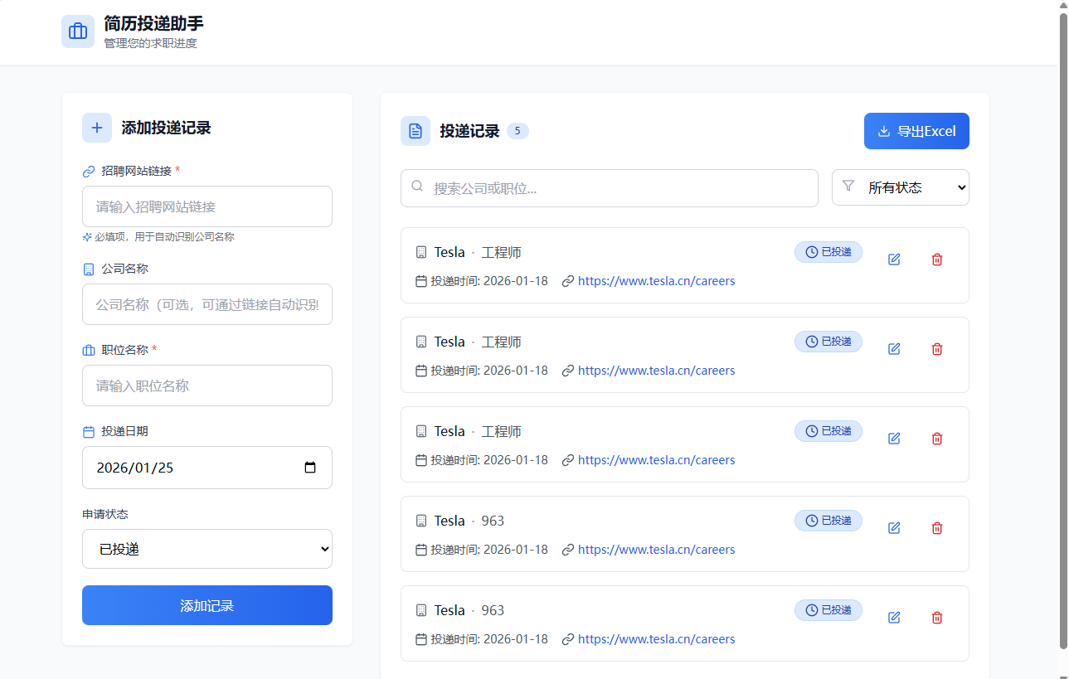Click the download icon on 导出Excel
The height and width of the screenshot is (679, 1069).
tap(884, 131)
